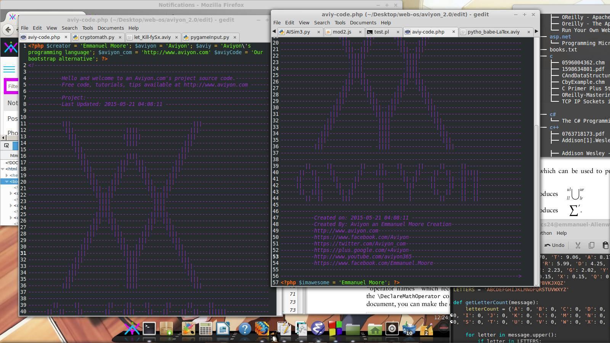Click the hamburger menu icon on Firefox page

point(9,69)
